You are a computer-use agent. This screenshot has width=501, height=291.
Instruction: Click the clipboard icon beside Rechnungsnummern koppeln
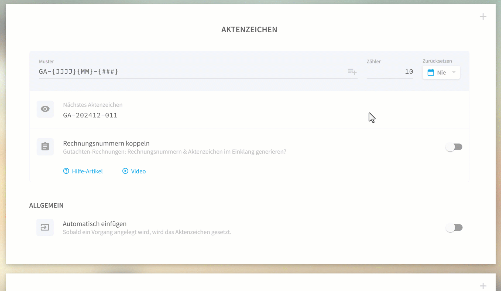(45, 147)
